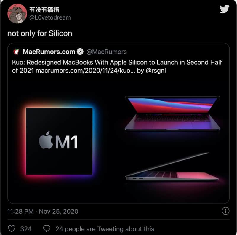Like the tweet with the heart icon
Screen dimensions: 237x235
[12, 228]
